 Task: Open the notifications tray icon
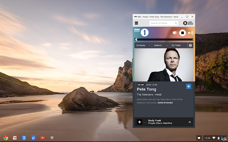click(199, 138)
